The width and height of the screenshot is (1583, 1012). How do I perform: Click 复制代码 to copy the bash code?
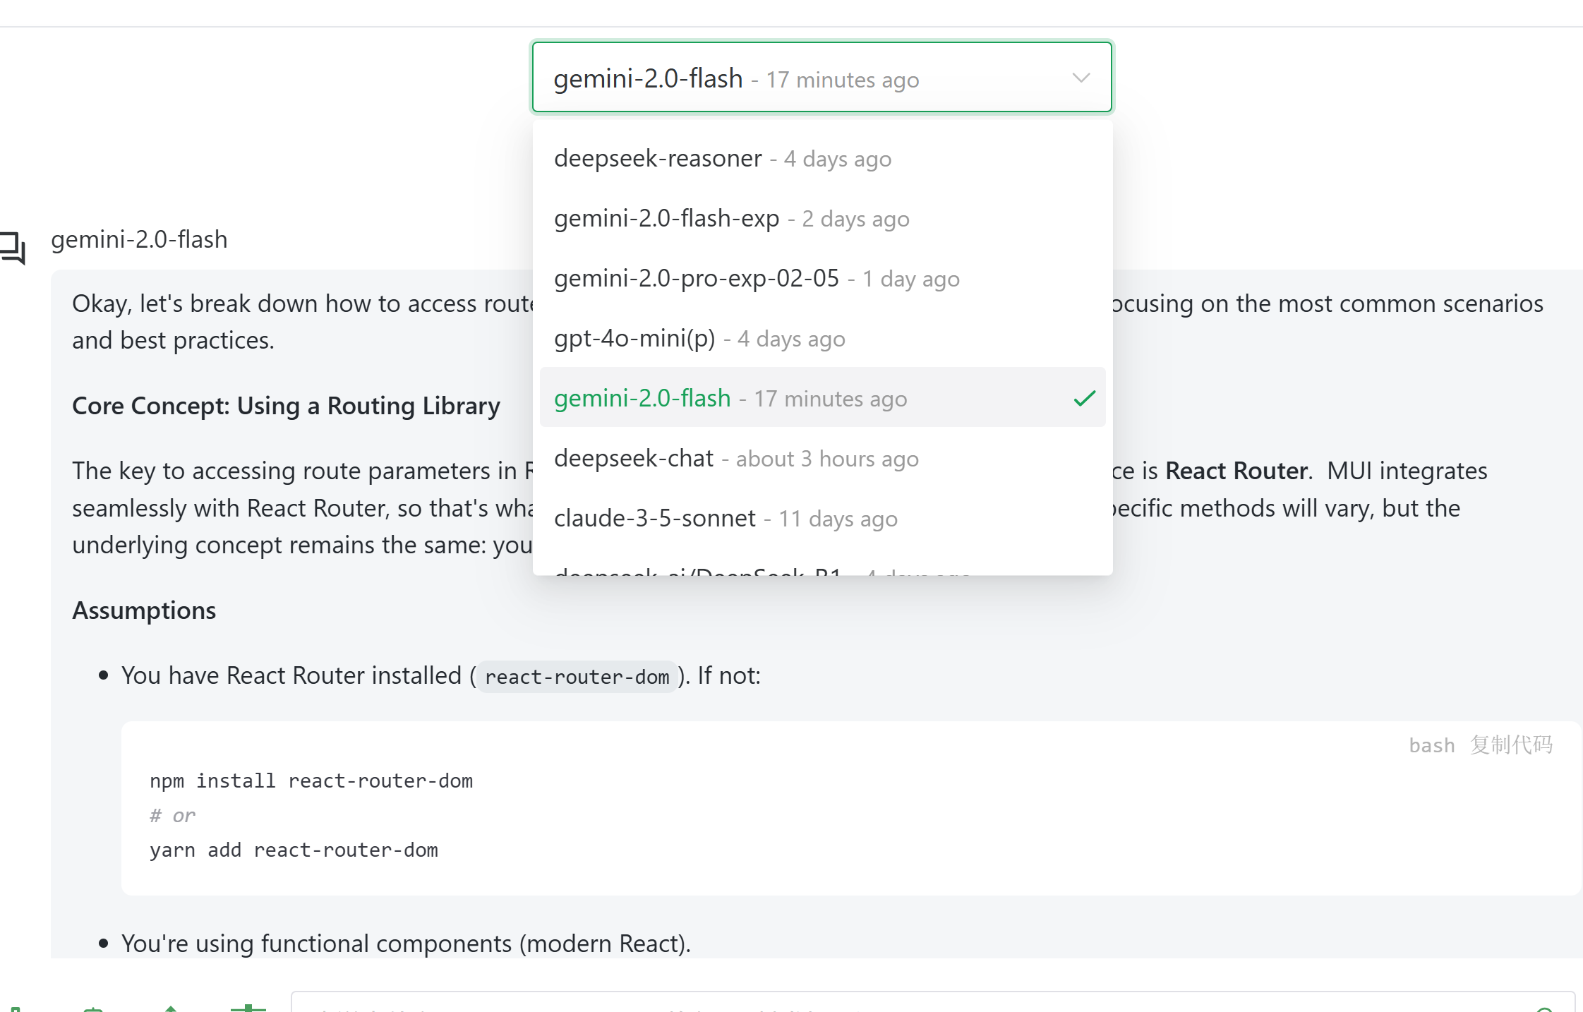click(x=1511, y=745)
